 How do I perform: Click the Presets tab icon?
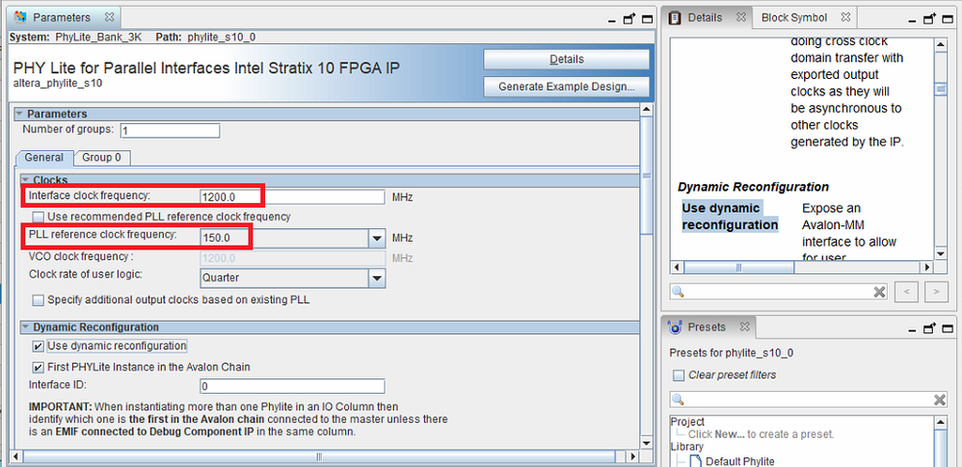click(x=675, y=327)
